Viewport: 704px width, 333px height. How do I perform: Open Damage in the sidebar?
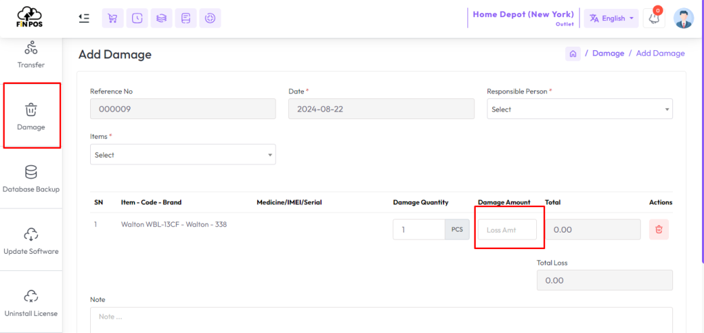click(x=31, y=116)
